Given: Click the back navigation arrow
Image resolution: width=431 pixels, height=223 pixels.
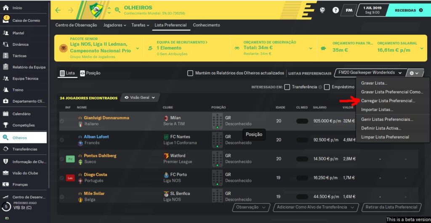Looking at the screenshot, I should 58,10.
